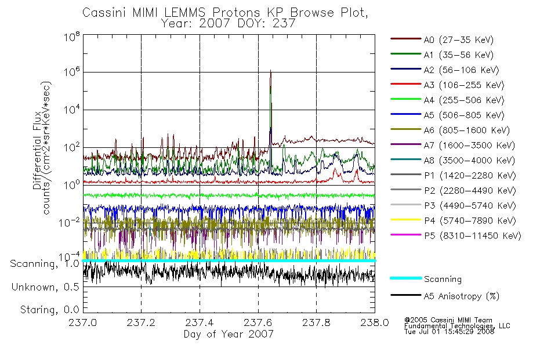Click the A7 (1600-3500 KeV) legend label
The height and width of the screenshot is (348, 551).
pos(469,146)
